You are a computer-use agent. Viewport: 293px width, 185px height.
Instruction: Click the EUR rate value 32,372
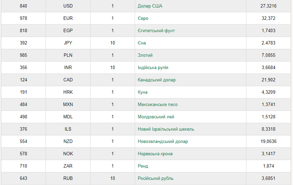(268, 18)
